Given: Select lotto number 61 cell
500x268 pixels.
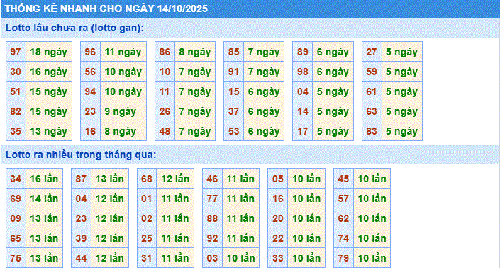Looking at the screenshot, I should [372, 91].
